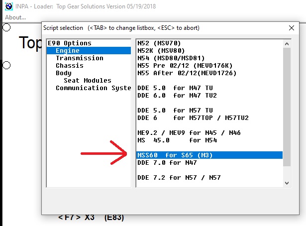Choose N54 (MSD80/MSD81) script
The width and height of the screenshot is (306, 226).
209,58
